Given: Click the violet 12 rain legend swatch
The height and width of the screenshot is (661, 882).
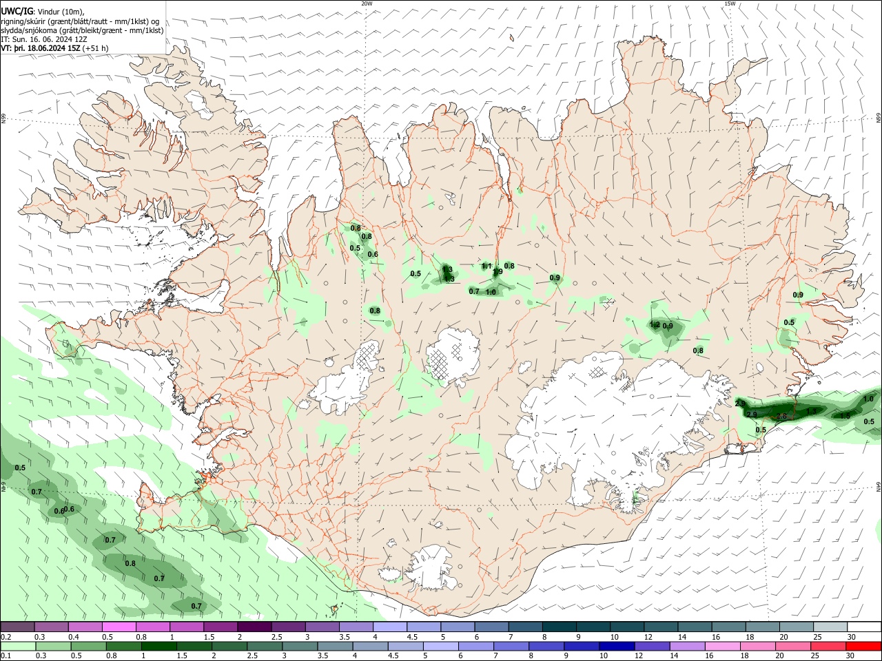Looking at the screenshot, I should (x=653, y=647).
